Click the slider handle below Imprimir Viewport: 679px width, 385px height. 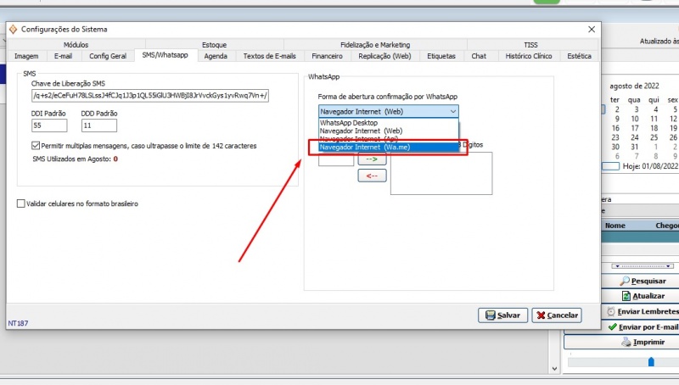(651, 361)
